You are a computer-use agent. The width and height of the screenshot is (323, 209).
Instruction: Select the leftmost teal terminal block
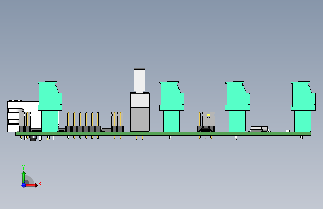point(50,107)
